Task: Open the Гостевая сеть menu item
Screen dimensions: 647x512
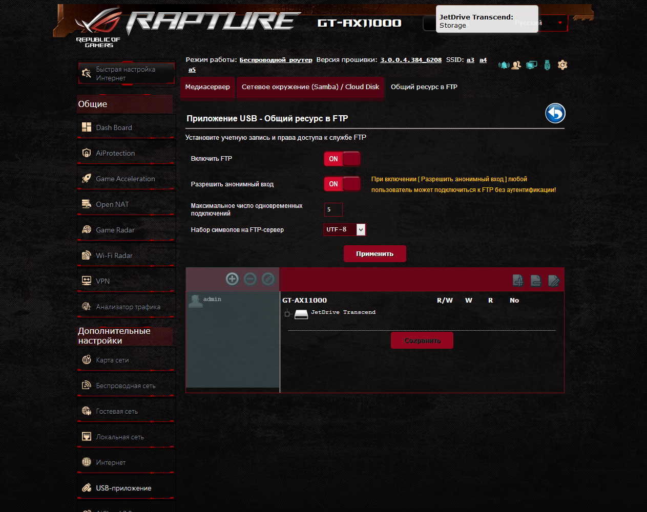Action: pos(126,411)
